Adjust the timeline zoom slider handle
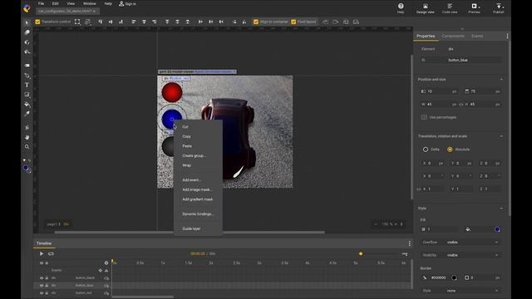The height and width of the screenshot is (299, 532). [x=361, y=253]
